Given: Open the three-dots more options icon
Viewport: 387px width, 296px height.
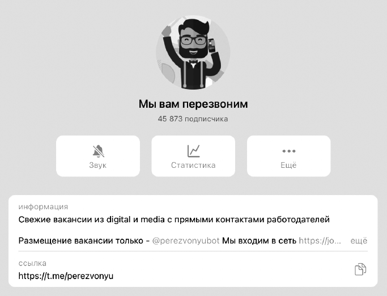Looking at the screenshot, I should 289,151.
